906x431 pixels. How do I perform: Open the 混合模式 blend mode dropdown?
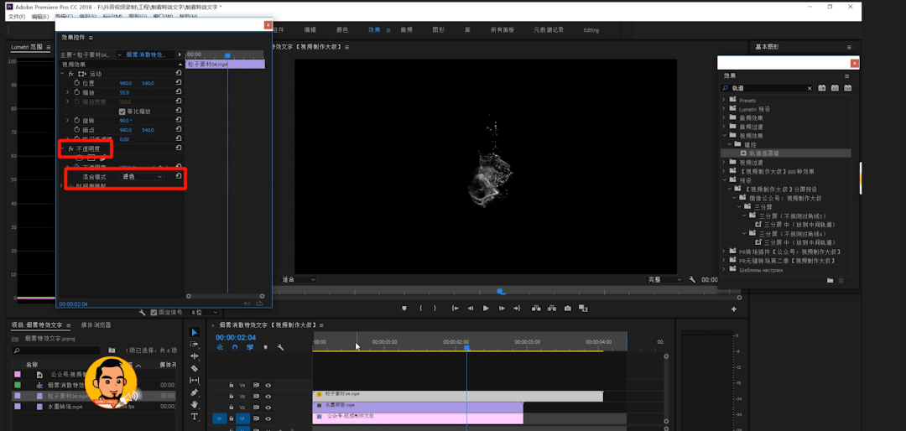point(142,176)
